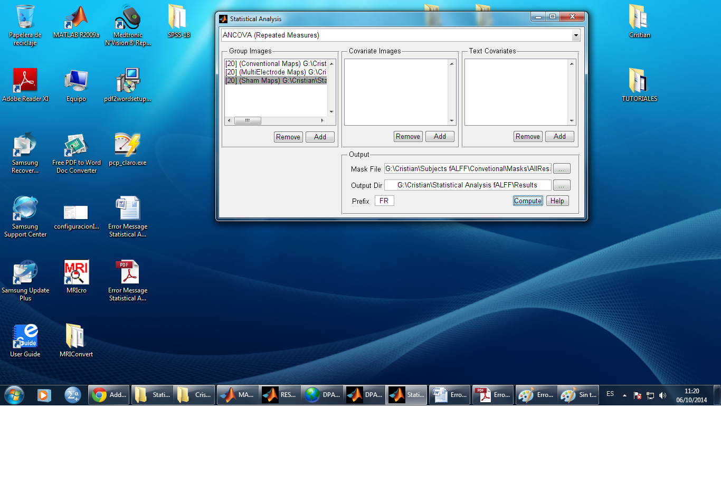This screenshot has width=721, height=492.
Task: Open the Action Center flag icon
Action: [638, 395]
